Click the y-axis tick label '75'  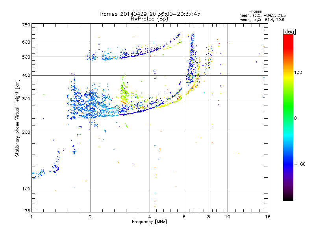(28, 211)
